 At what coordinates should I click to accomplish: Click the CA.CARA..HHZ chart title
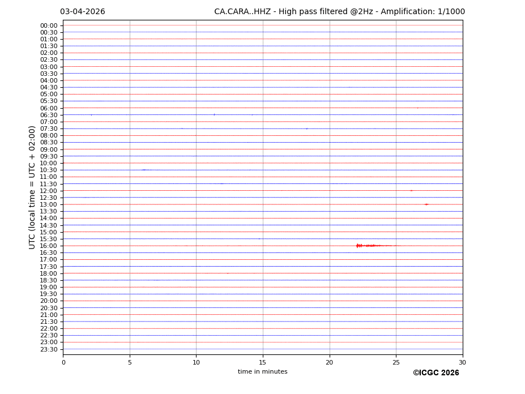[x=339, y=12]
